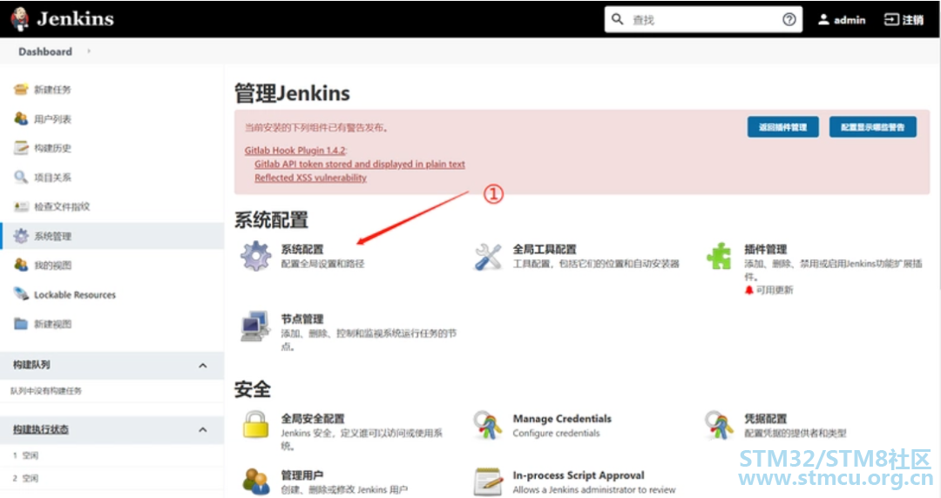The width and height of the screenshot is (941, 498).
Task: Click the 全局工具配置 wrench icon
Action: [488, 257]
